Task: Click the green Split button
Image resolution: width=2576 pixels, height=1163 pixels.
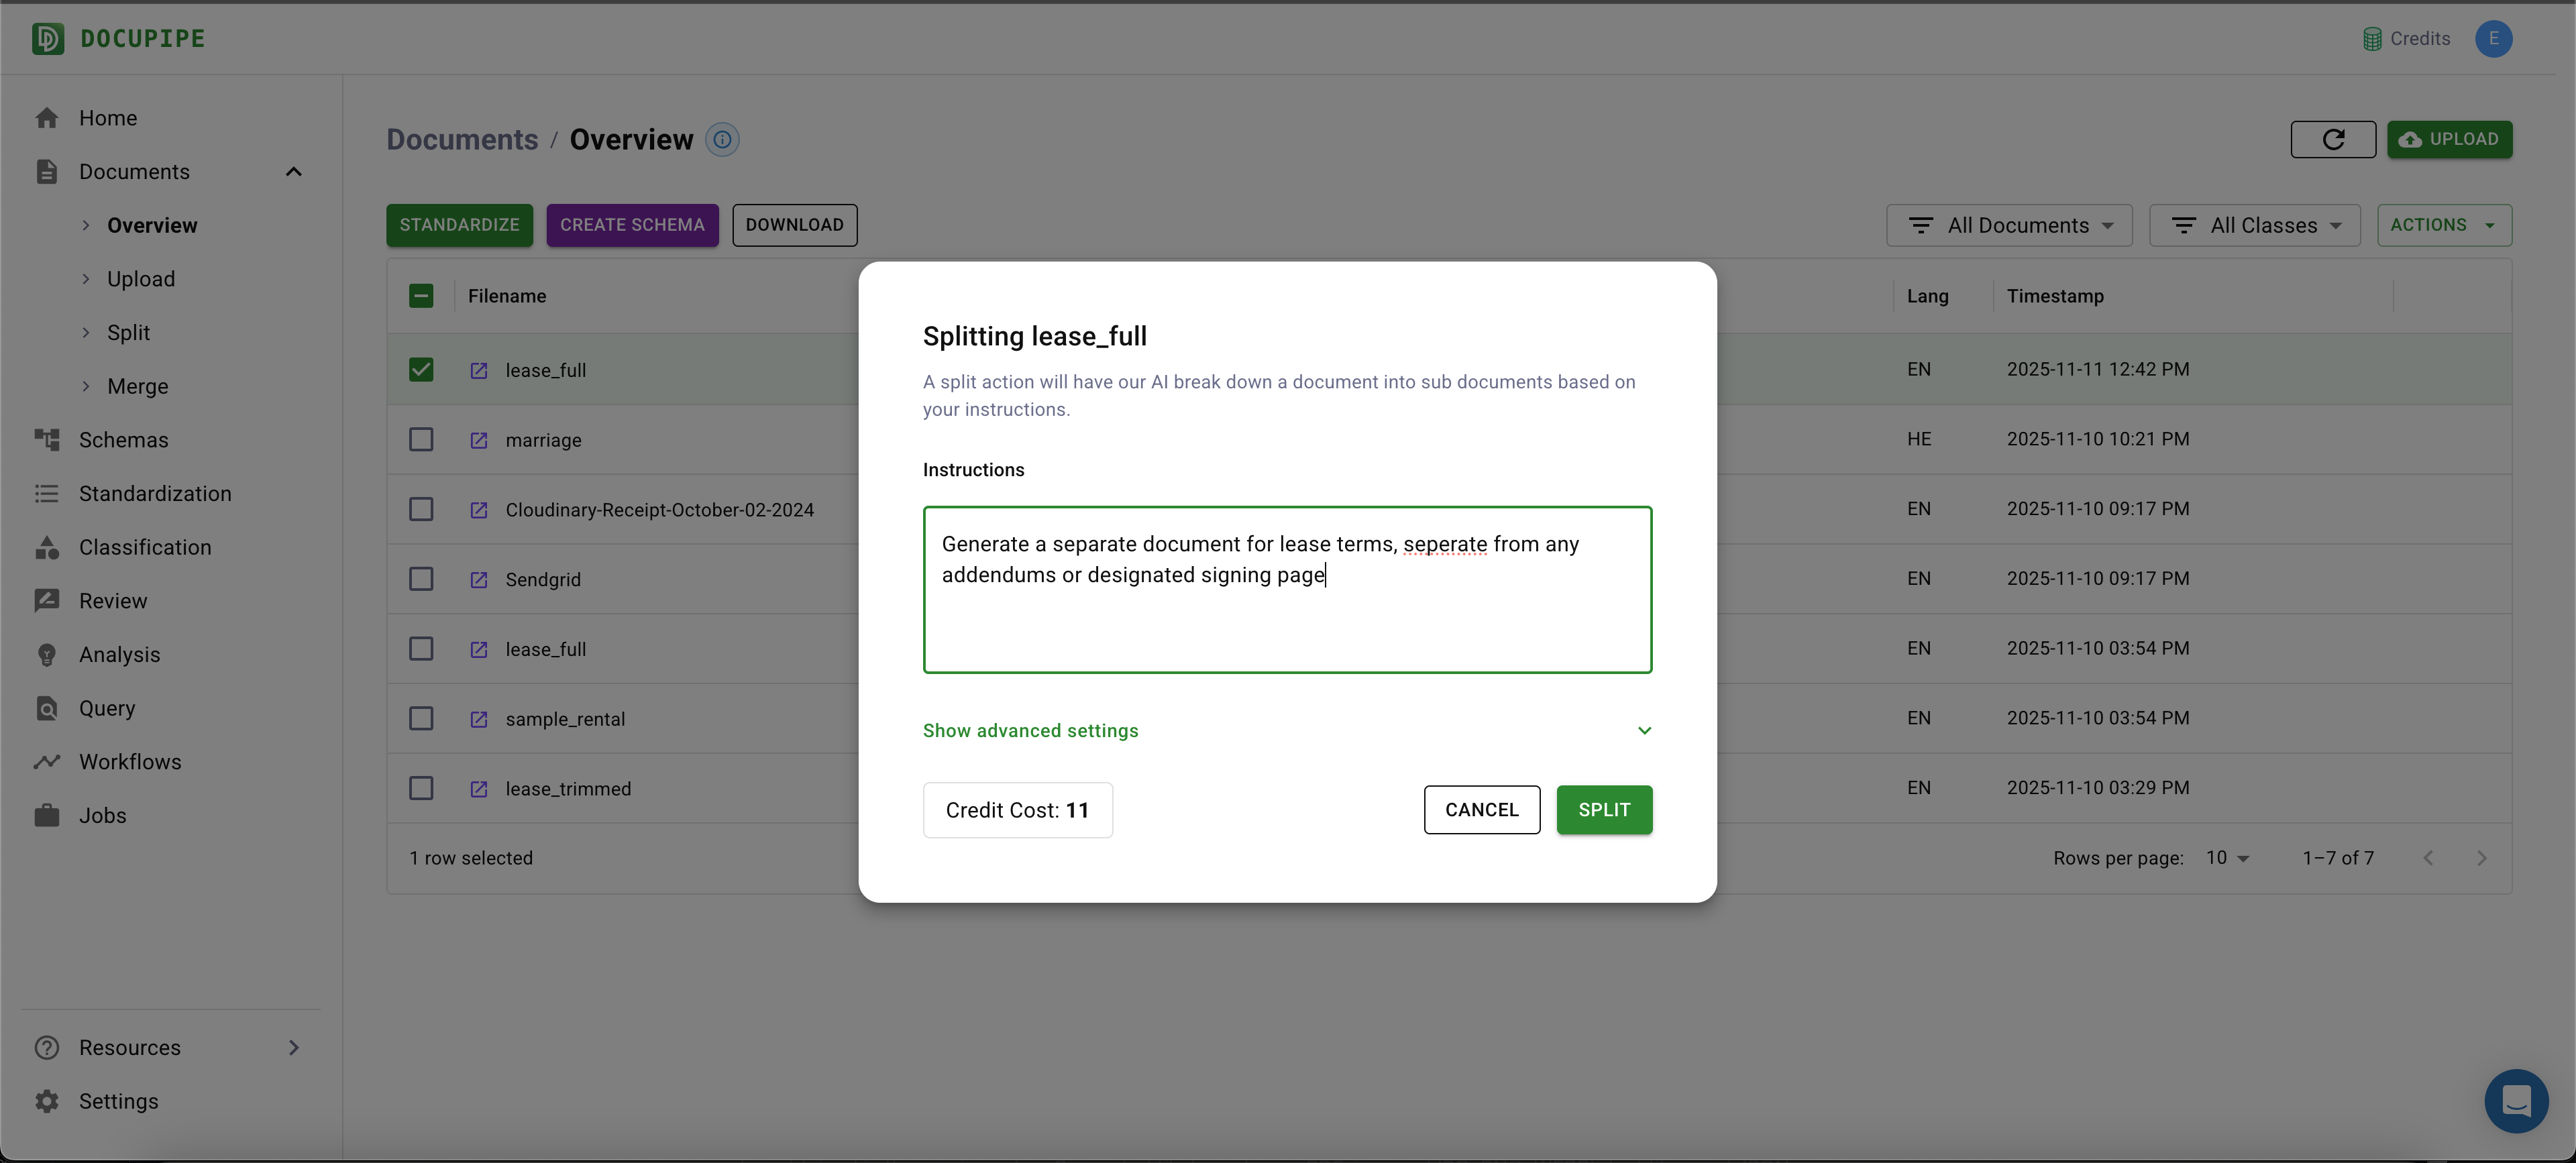Action: [x=1603, y=810]
